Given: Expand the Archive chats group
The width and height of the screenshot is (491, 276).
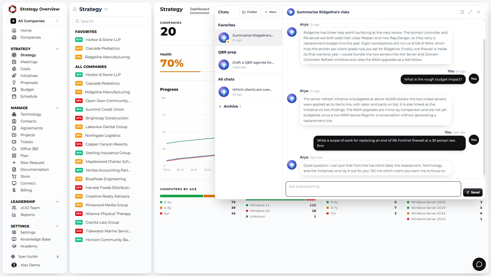Looking at the screenshot, I should pos(220,106).
